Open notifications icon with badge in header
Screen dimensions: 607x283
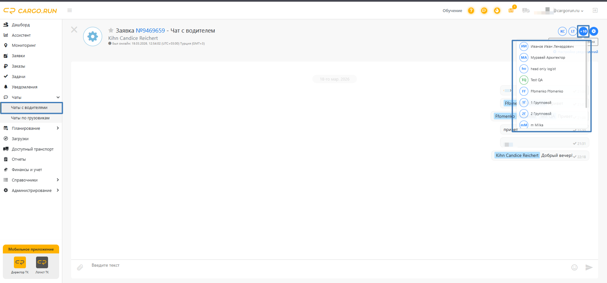click(x=511, y=10)
